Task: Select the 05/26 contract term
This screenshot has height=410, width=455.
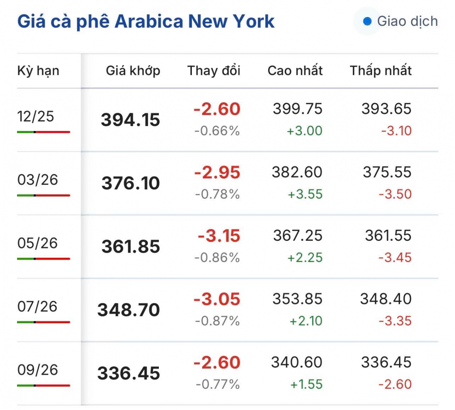Action: 37,243
